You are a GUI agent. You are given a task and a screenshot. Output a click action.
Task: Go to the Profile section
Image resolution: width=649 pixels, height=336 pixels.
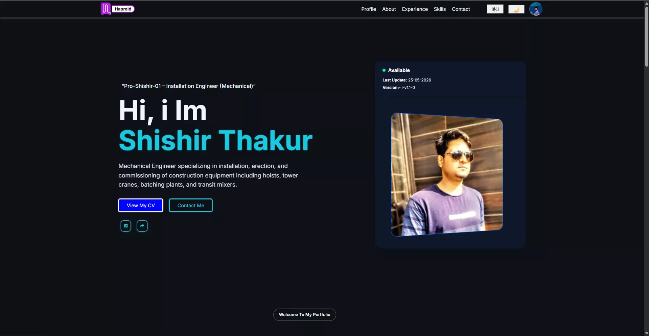point(368,9)
